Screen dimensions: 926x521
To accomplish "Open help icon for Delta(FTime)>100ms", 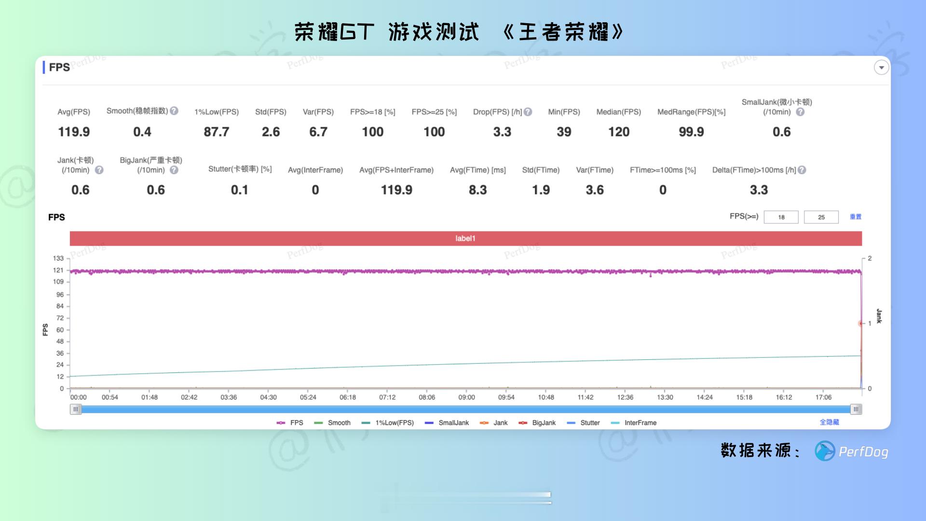I will (802, 170).
